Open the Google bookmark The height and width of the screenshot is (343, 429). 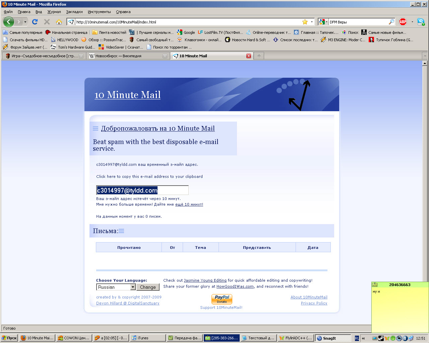pos(186,32)
